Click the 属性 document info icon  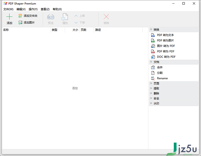point(65,17)
